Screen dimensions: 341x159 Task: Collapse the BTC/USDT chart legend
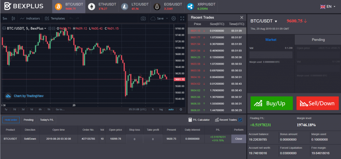coord(4,28)
